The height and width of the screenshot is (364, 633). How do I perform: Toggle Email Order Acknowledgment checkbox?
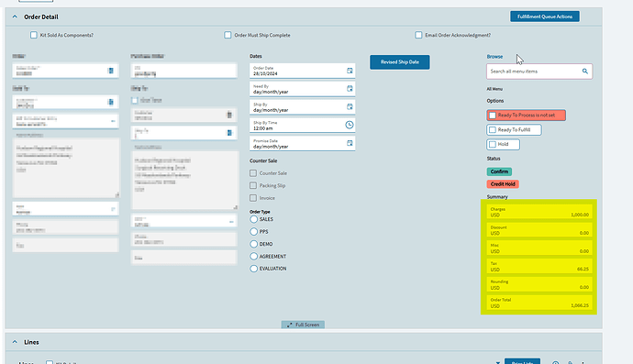point(418,35)
